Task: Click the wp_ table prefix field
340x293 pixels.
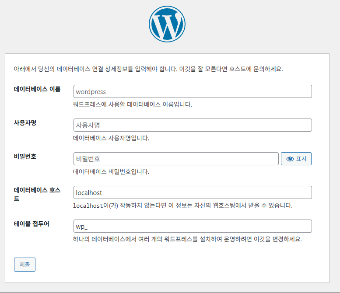Action: pos(193,226)
